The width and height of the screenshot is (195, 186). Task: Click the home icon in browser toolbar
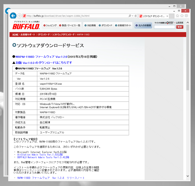pos(177,16)
